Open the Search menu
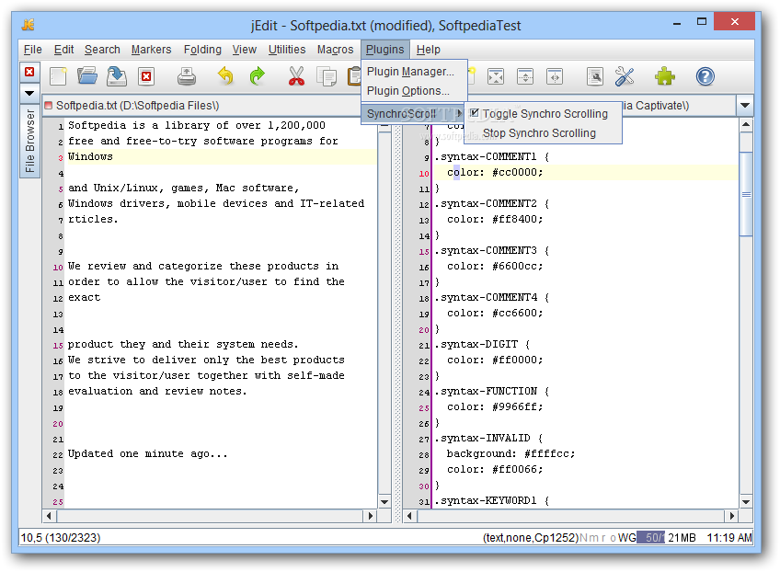This screenshot has width=780, height=572. point(102,50)
